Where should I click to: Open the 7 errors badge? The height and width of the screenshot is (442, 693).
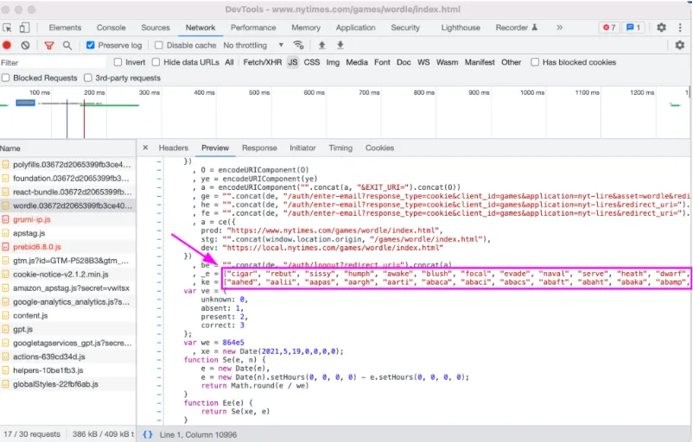pos(609,28)
